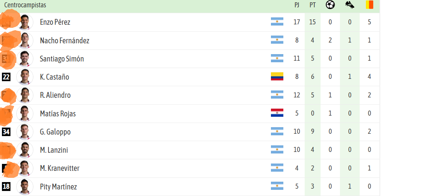Open M. Lanzini's player photo
The height and width of the screenshot is (196, 431).
pos(25,150)
